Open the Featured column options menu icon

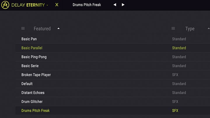(x=23, y=28)
